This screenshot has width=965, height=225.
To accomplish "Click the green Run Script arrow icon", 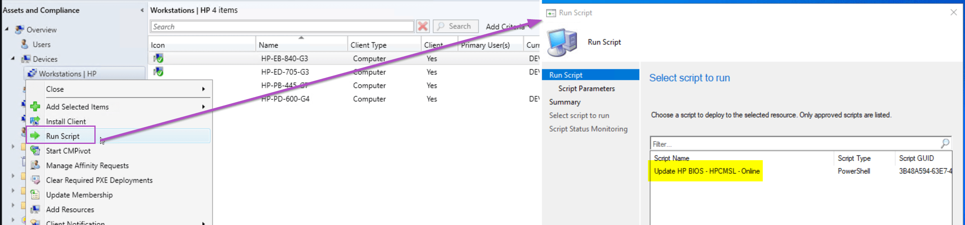I will [x=35, y=136].
